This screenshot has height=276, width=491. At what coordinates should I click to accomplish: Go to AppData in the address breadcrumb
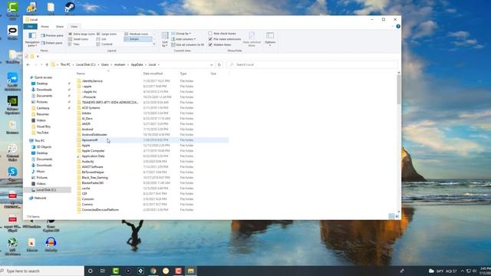(x=137, y=64)
